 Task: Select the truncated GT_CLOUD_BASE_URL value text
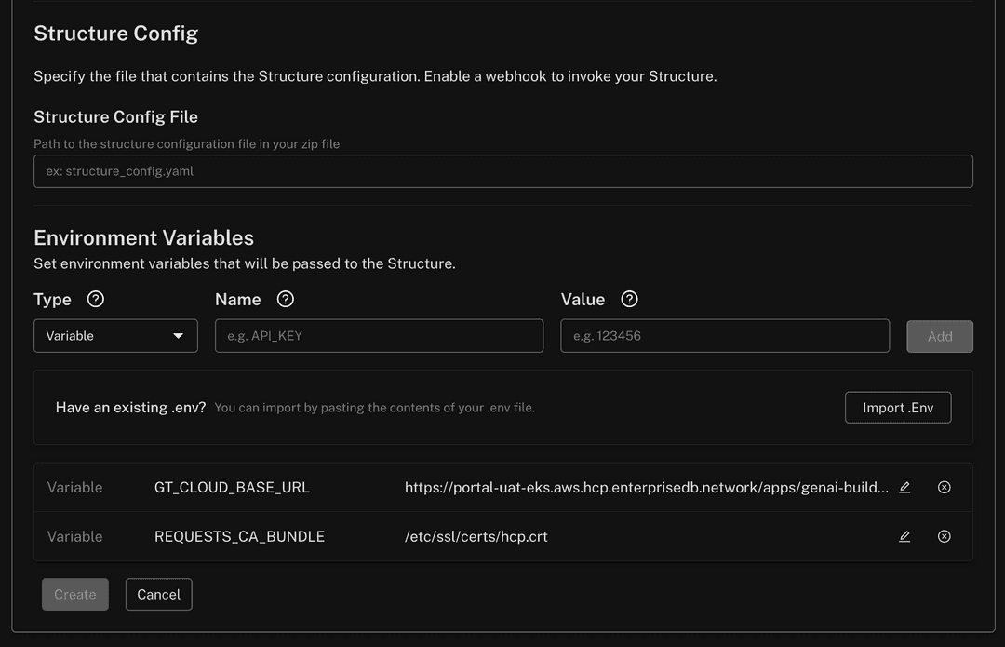pos(647,487)
